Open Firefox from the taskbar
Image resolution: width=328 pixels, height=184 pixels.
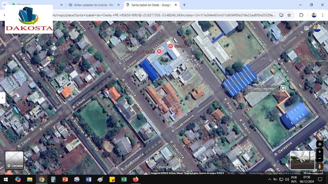[x=135, y=180]
